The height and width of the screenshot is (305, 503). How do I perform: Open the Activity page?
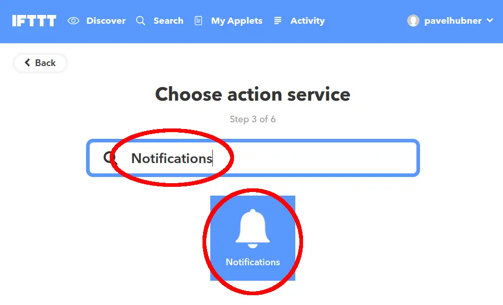pos(307,21)
